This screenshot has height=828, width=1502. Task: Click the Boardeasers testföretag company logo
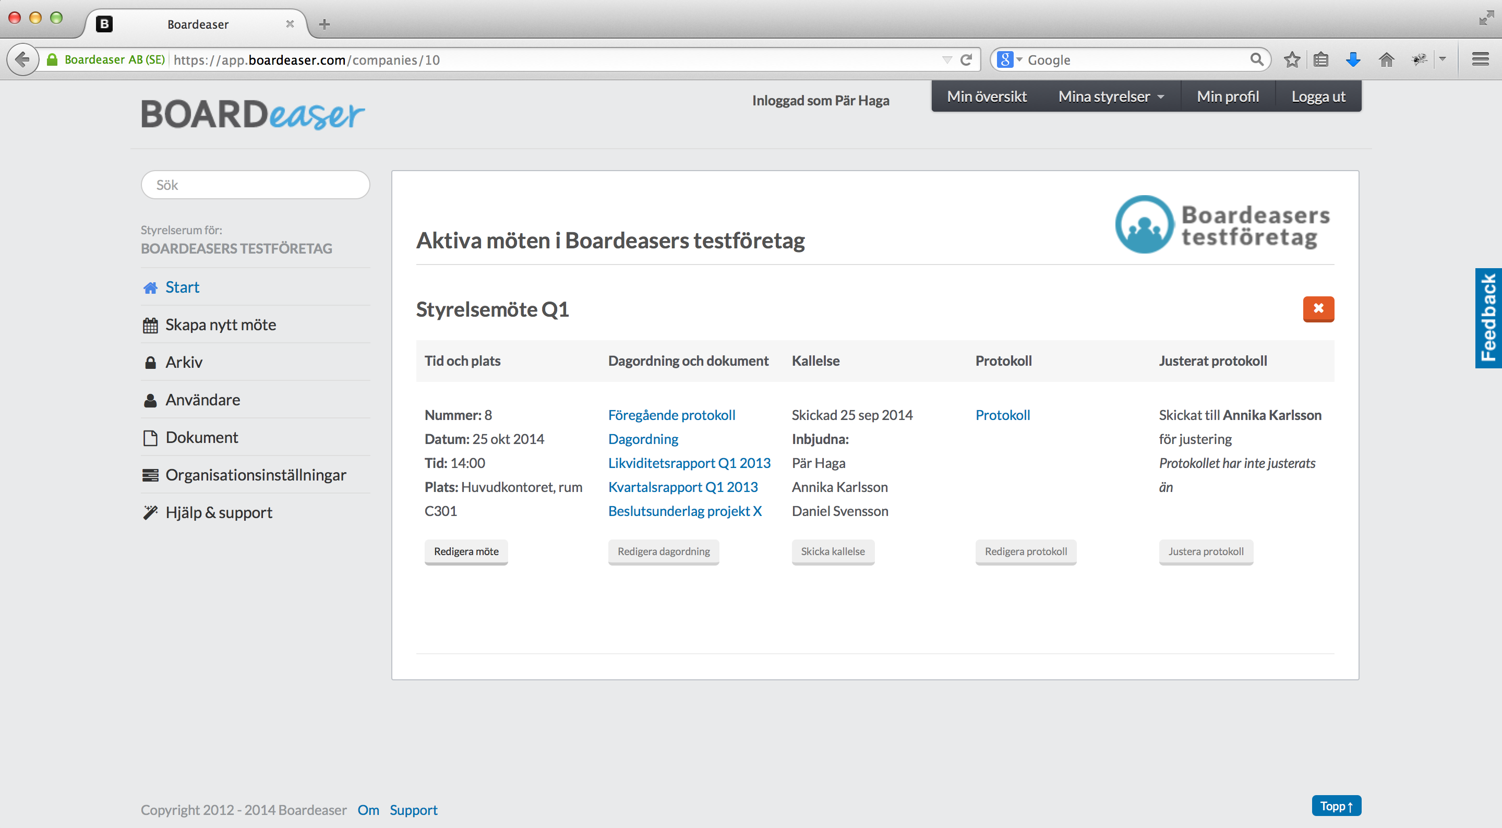1223,224
